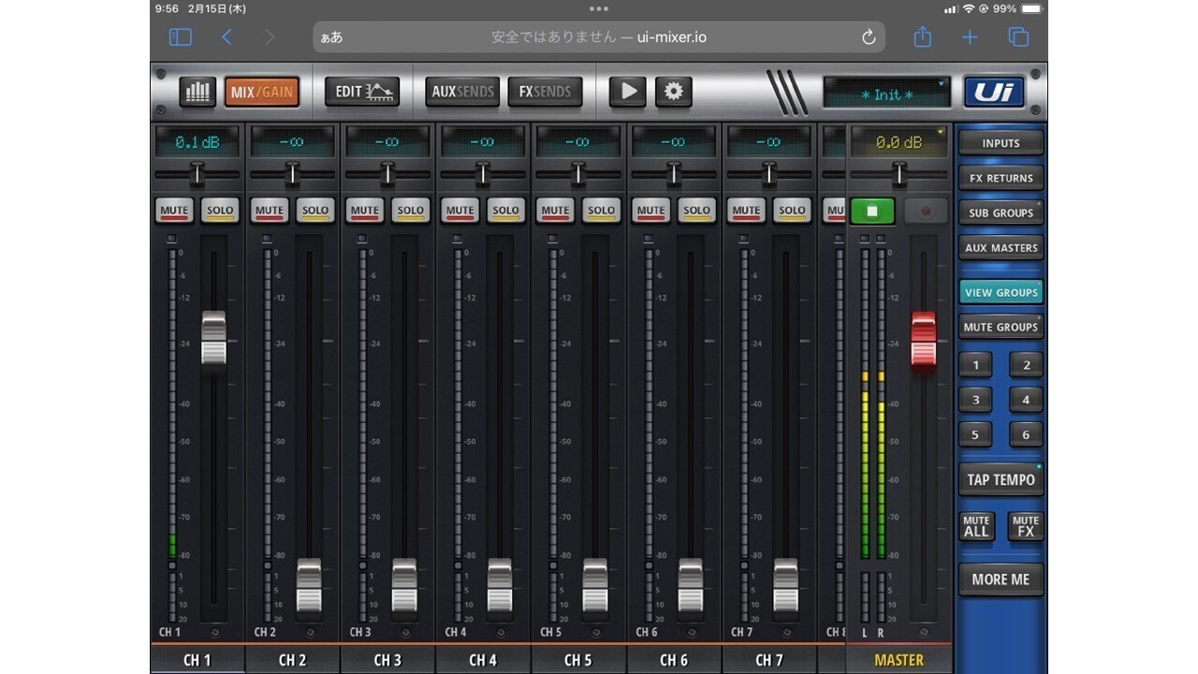The image size is (1198, 674).
Task: Open master 0.0 dB level dropdown
Action: (x=898, y=142)
